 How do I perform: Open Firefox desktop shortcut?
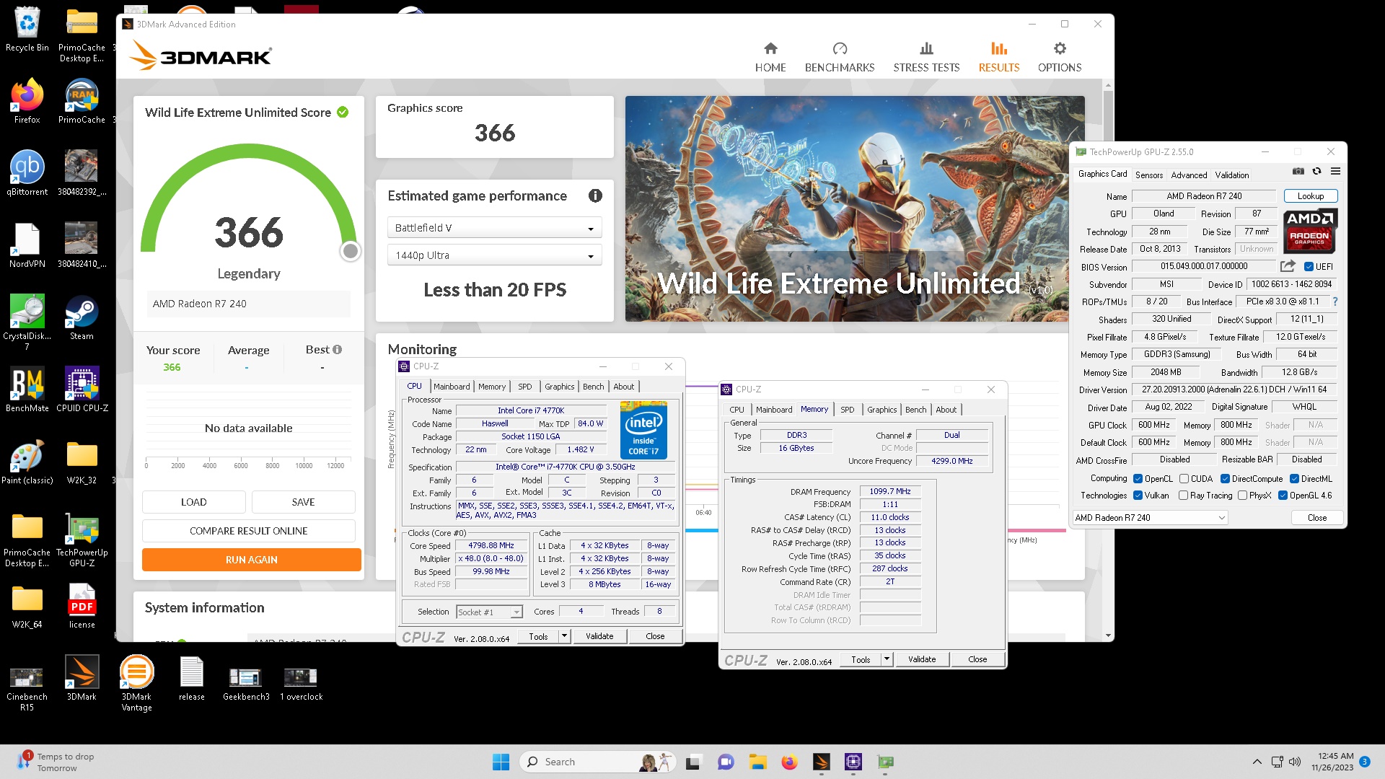27,101
